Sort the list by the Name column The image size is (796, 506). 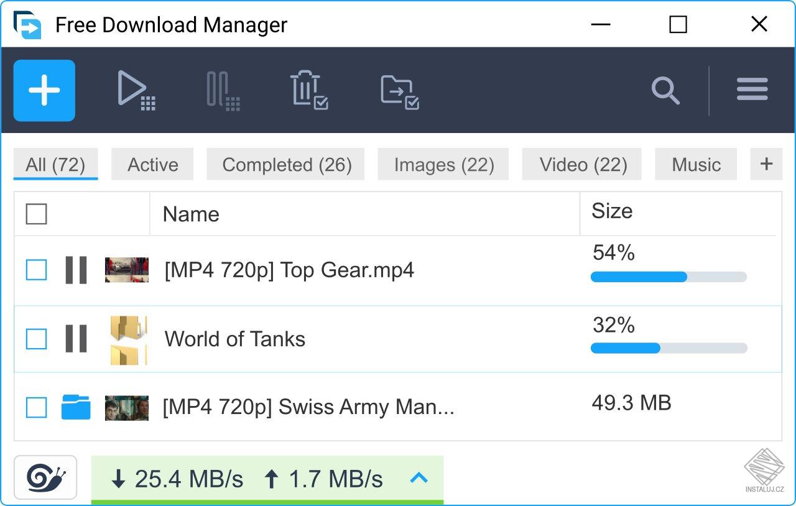pos(191,214)
